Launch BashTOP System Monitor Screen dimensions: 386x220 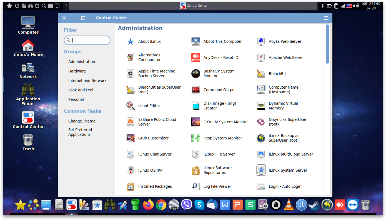click(x=213, y=74)
